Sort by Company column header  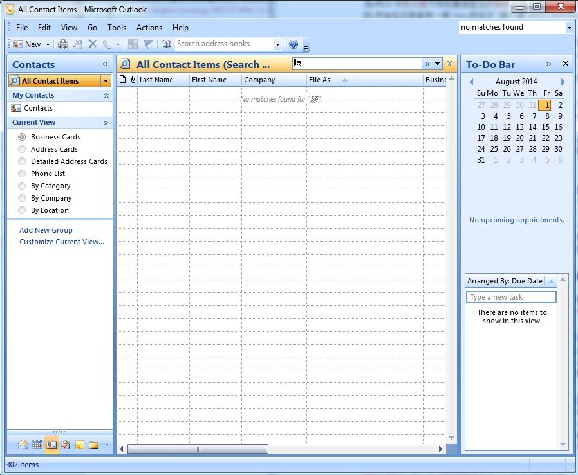pyautogui.click(x=274, y=80)
